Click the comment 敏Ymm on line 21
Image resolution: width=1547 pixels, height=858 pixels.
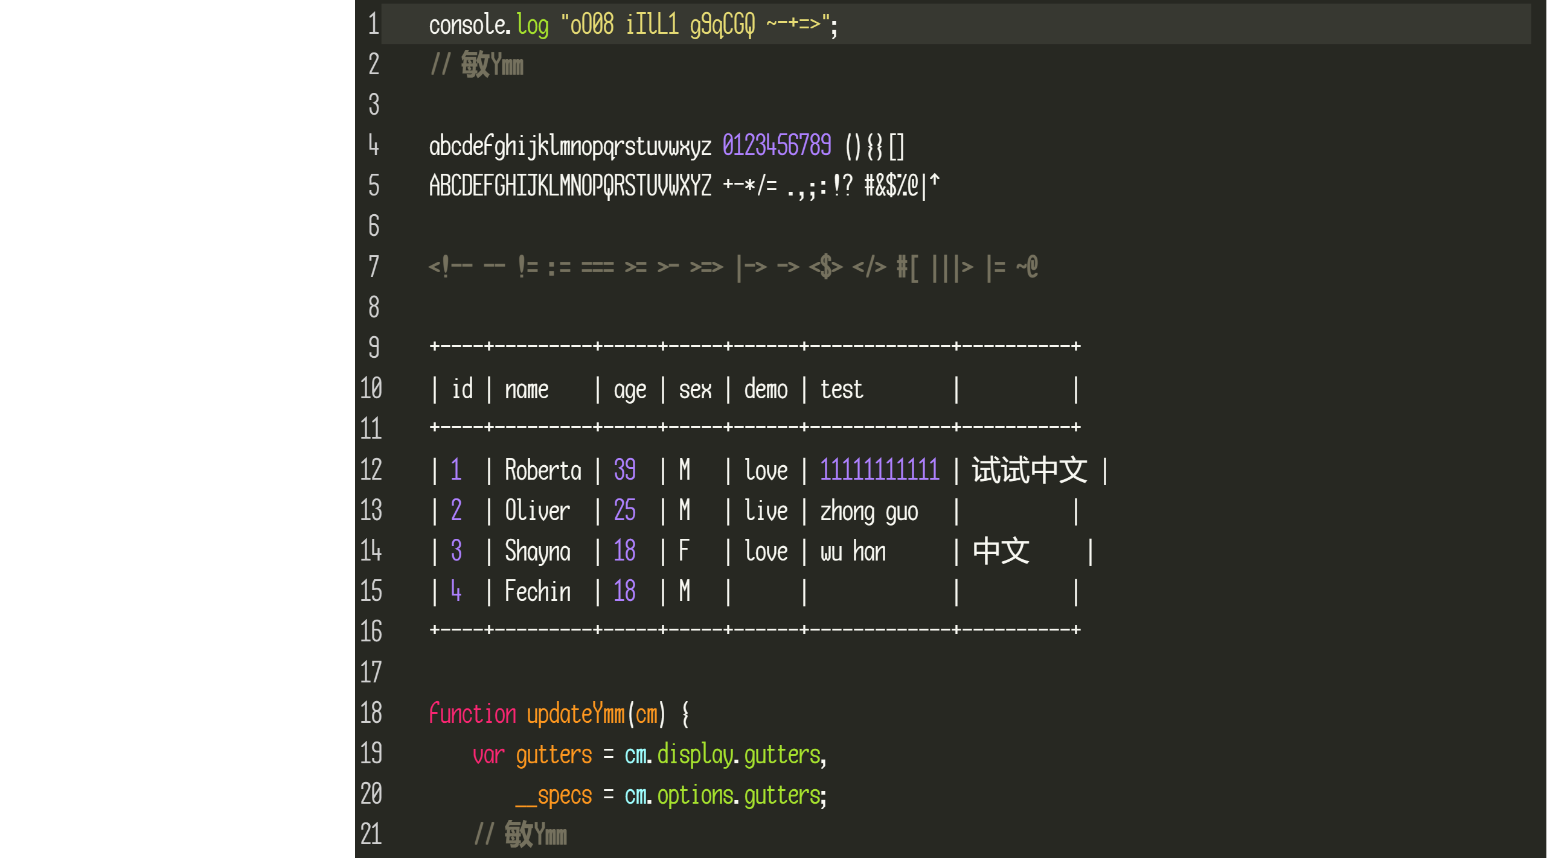(x=535, y=834)
